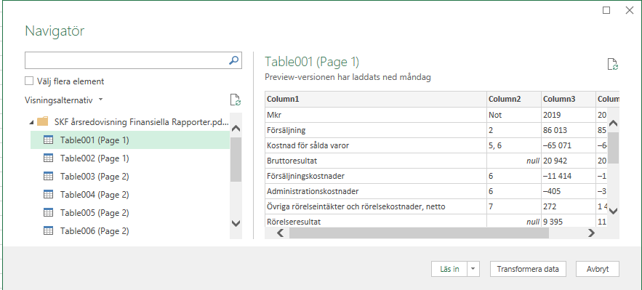This screenshot has height=290, width=642.
Task: Click the Table005 (Page 2) table icon
Action: [48, 213]
